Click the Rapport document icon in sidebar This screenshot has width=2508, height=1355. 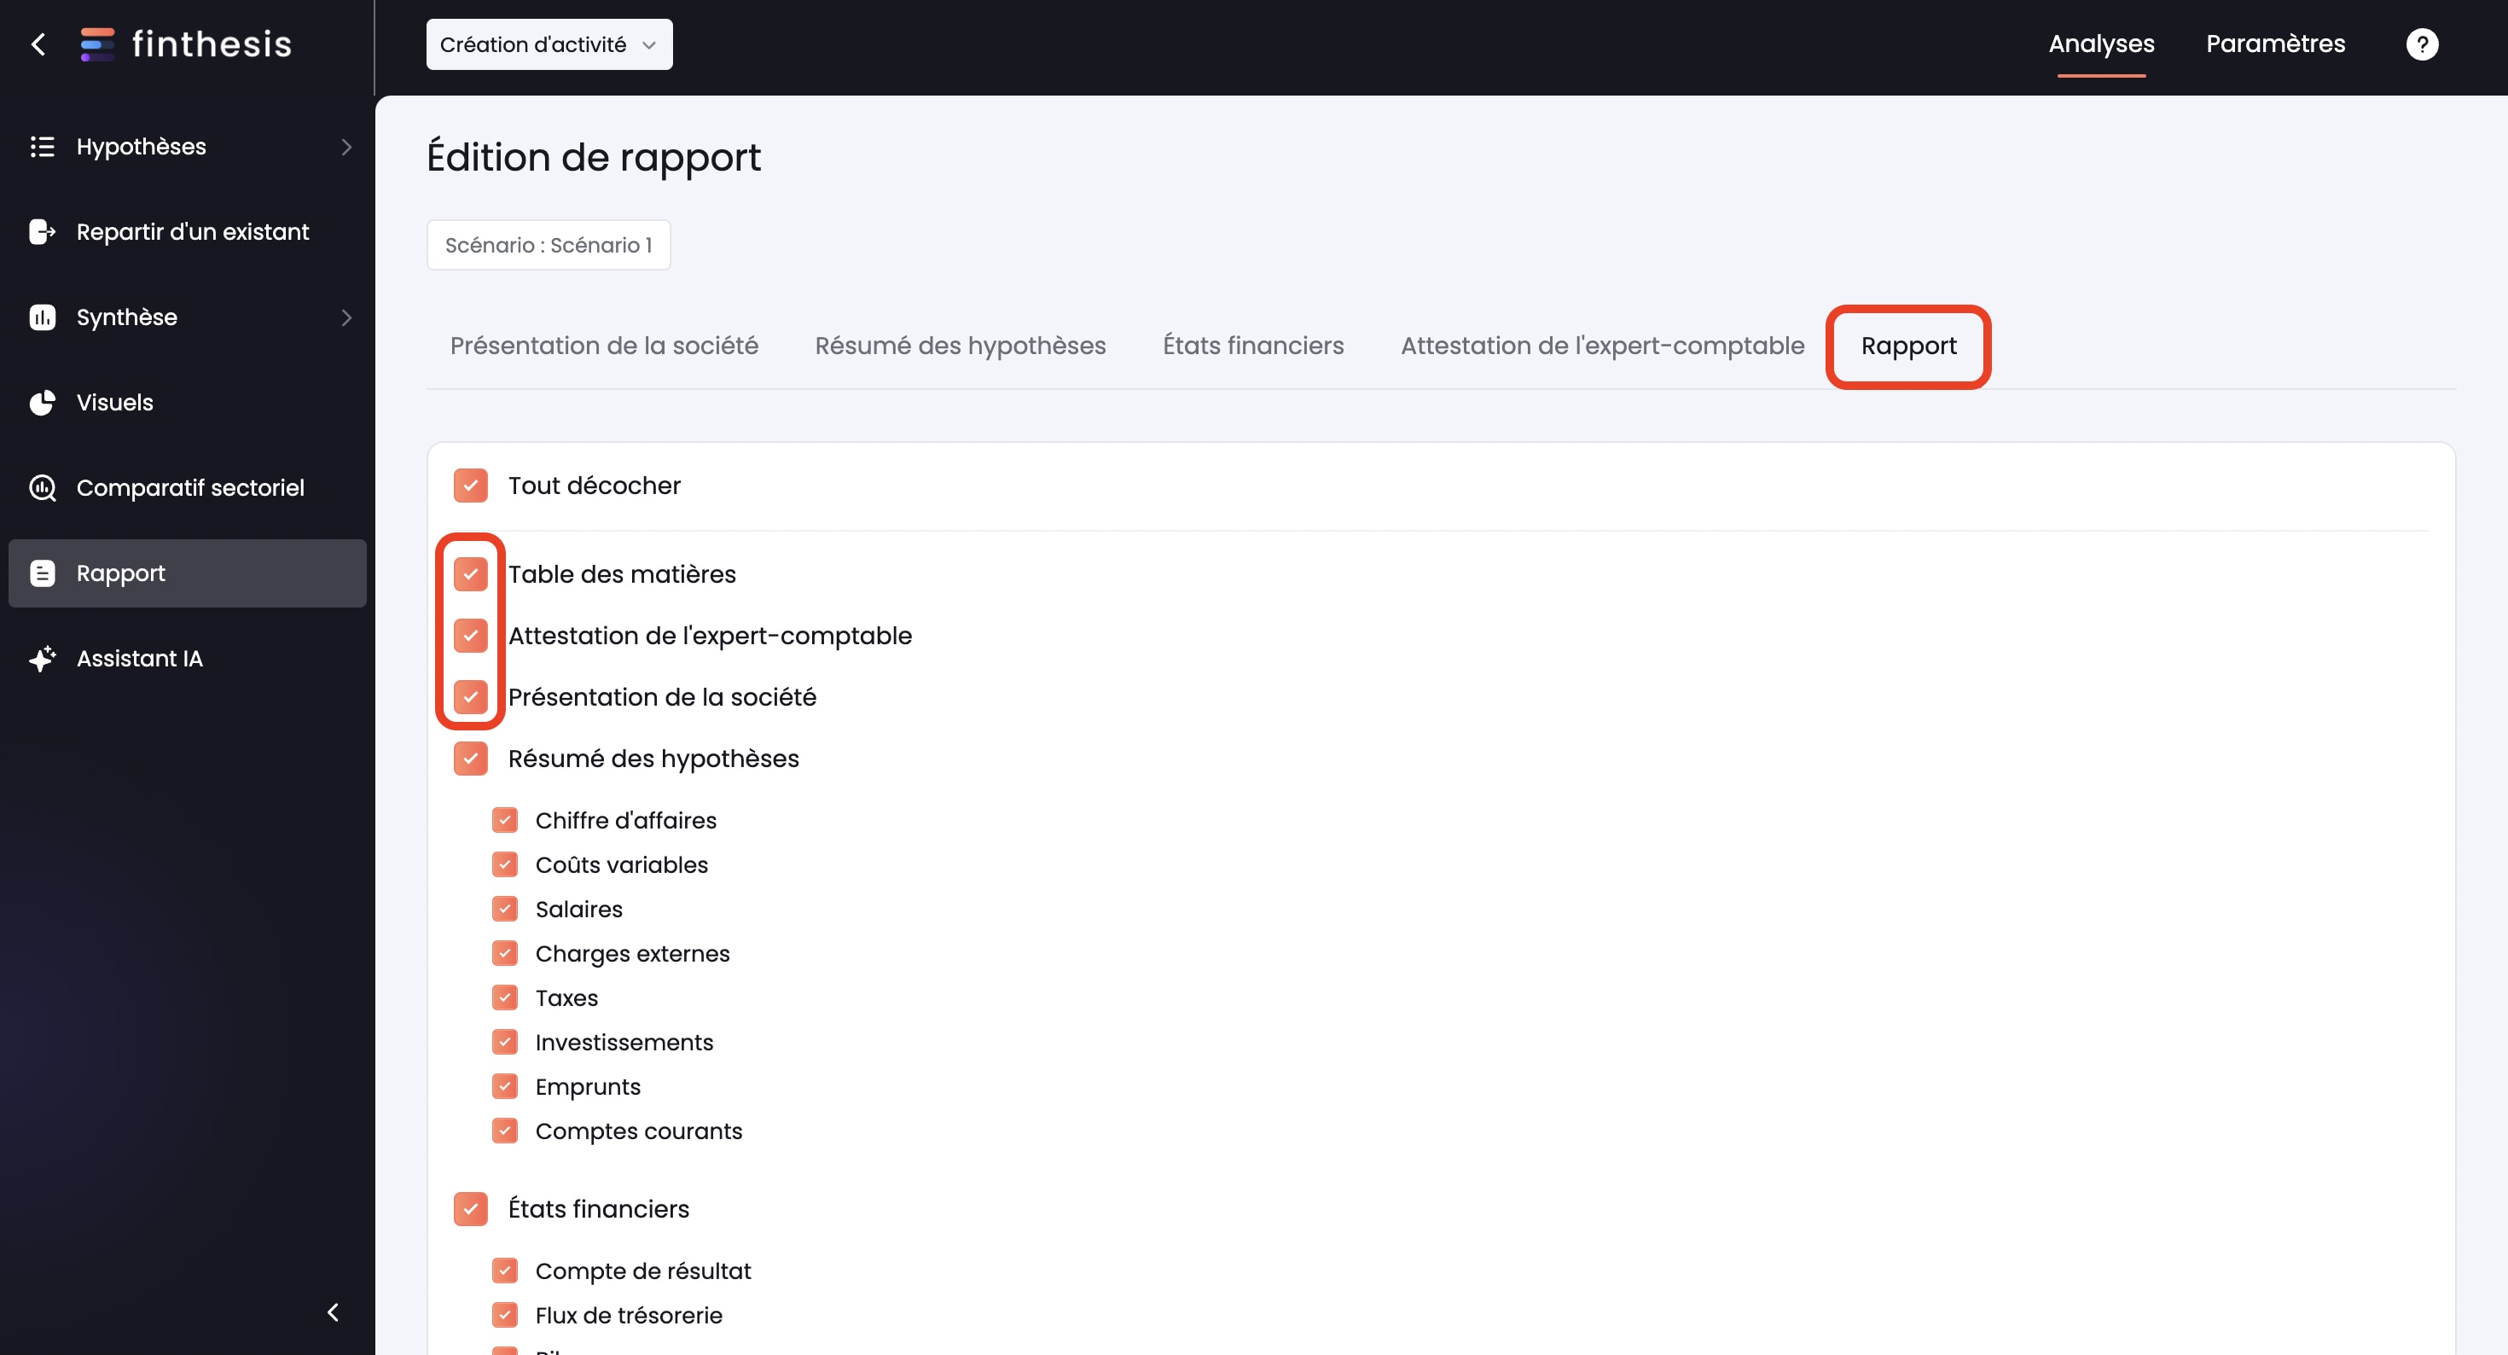pos(42,573)
